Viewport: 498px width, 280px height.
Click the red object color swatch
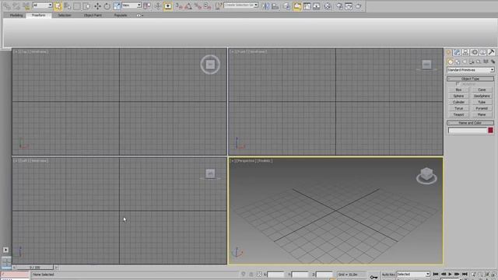491,130
